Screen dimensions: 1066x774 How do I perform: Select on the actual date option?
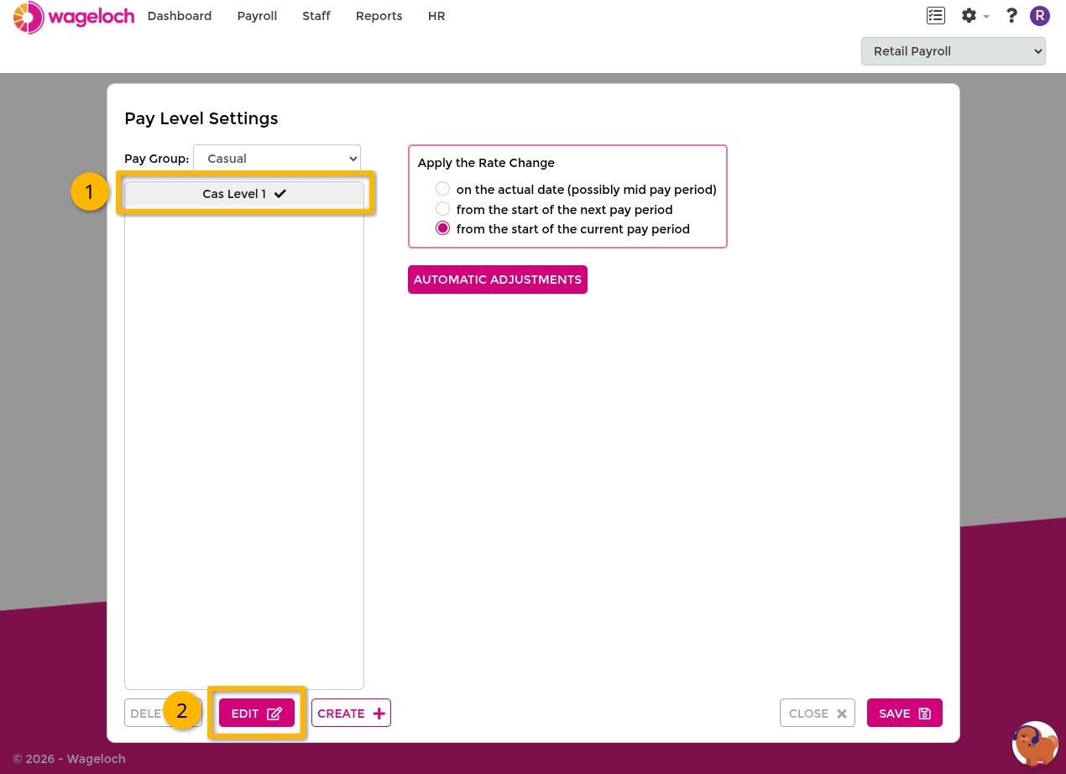pyautogui.click(x=443, y=190)
